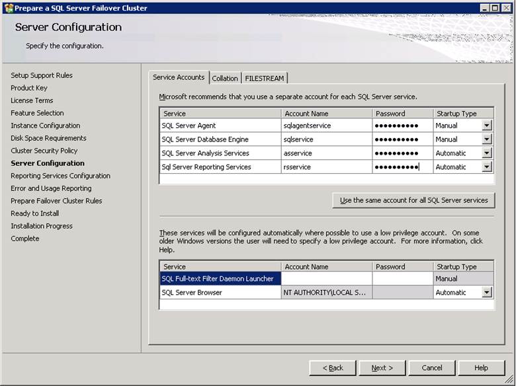The image size is (516, 386).
Task: Click password field for SQL Server Agent
Action: pos(403,126)
